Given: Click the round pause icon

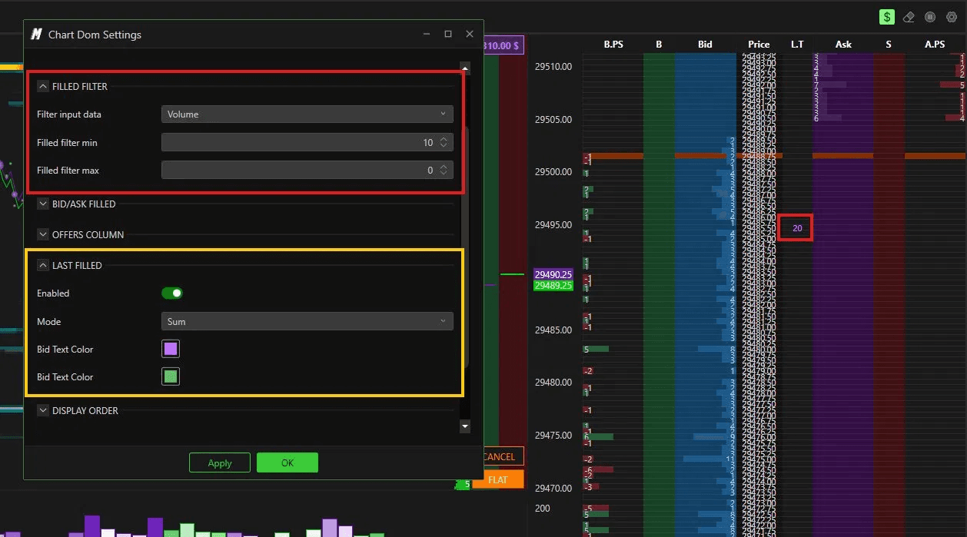Looking at the screenshot, I should [930, 17].
